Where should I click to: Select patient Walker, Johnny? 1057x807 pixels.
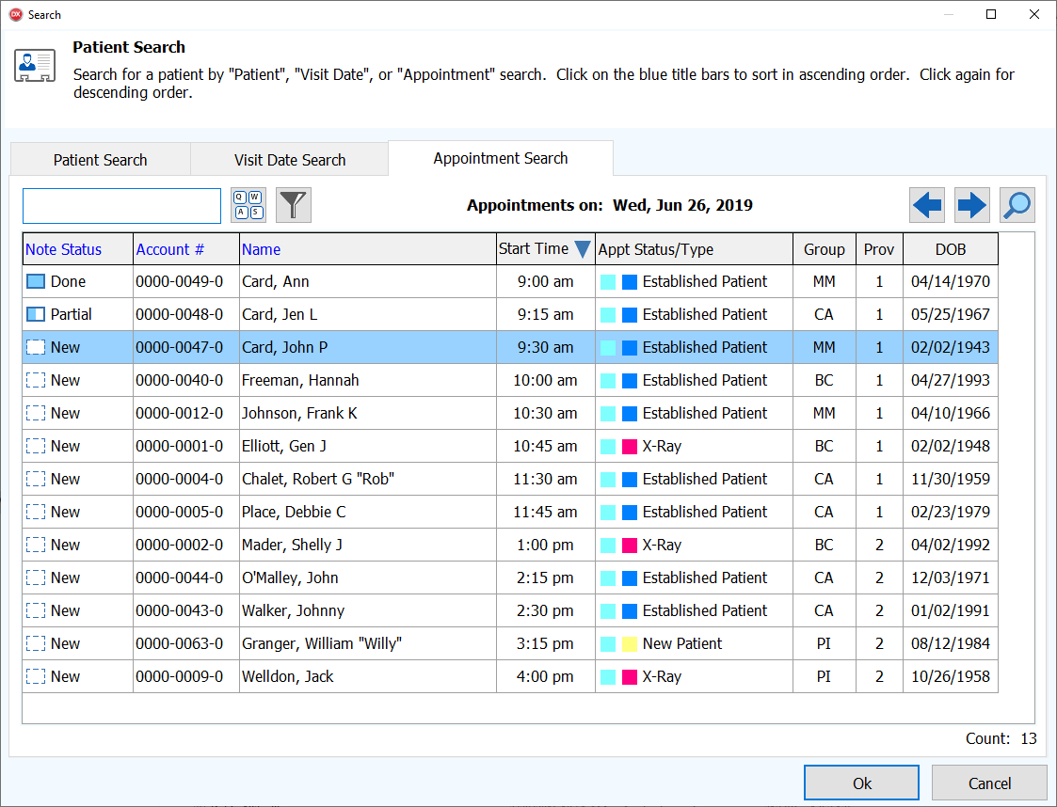coord(294,611)
